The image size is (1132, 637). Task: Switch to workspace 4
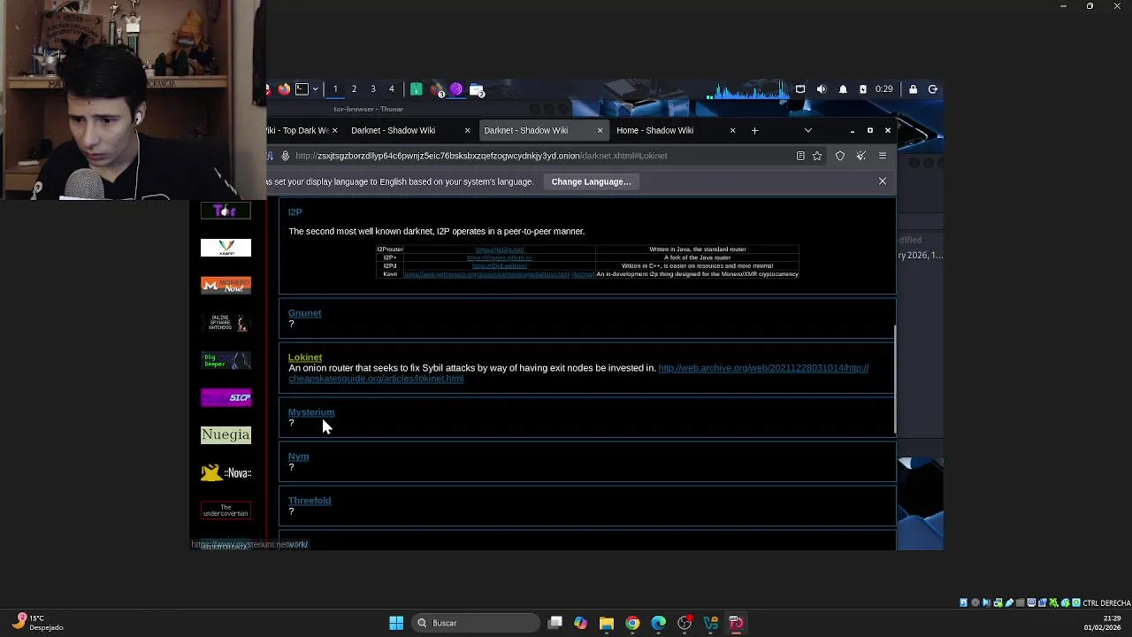click(392, 89)
